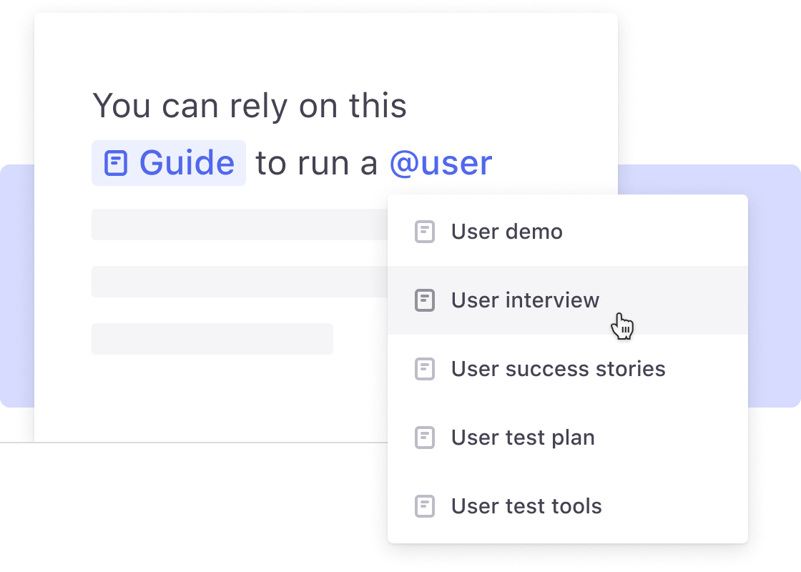The image size is (801, 572).
Task: Click the second gray placeholder line
Action: point(240,282)
